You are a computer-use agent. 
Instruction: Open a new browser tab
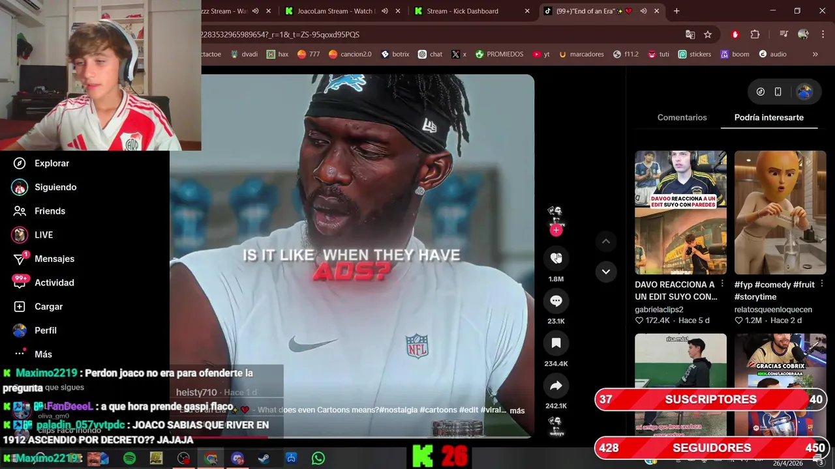(x=676, y=11)
